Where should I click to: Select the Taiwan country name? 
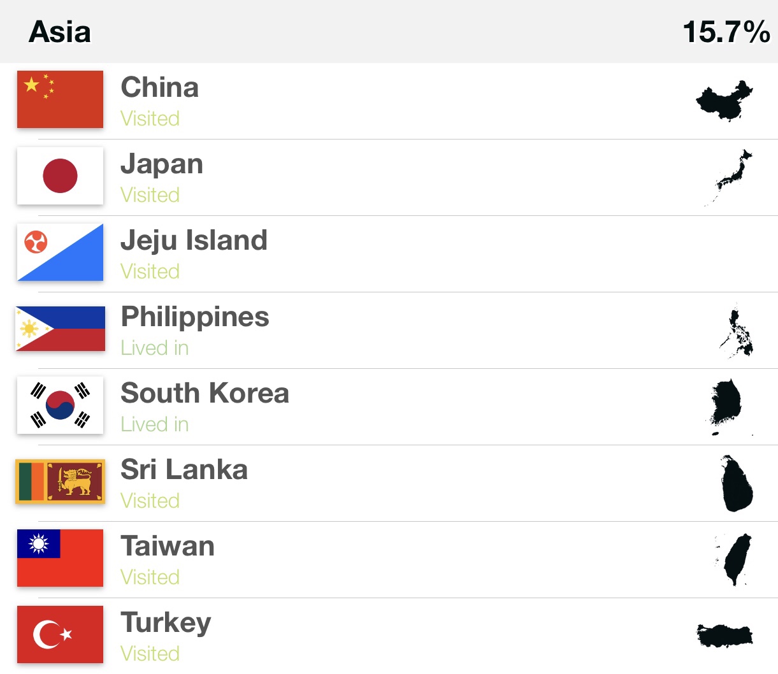(x=168, y=546)
